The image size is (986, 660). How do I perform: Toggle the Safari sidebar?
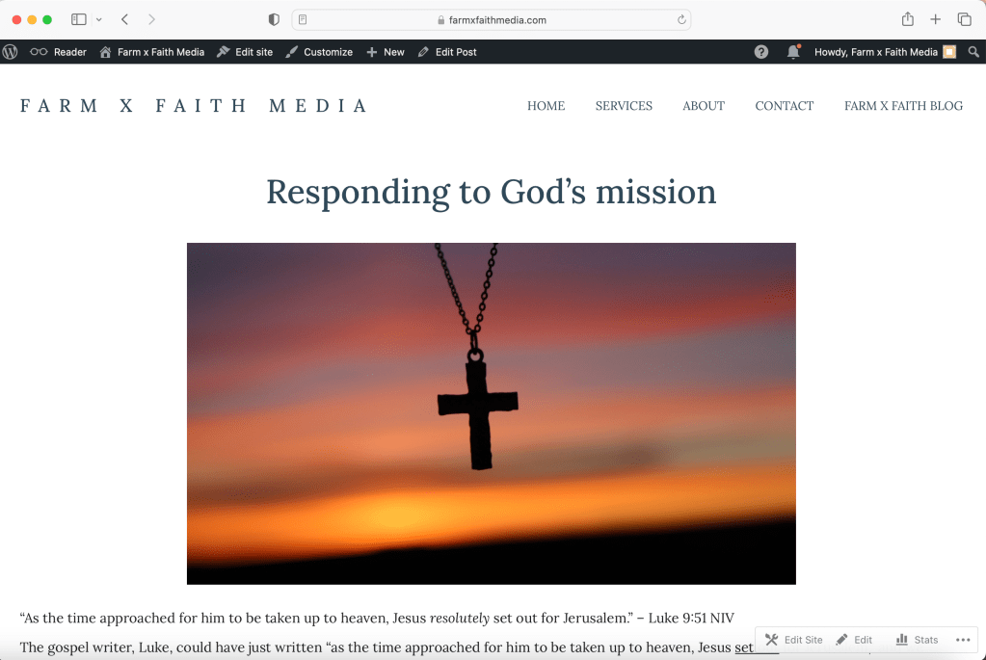(x=79, y=19)
